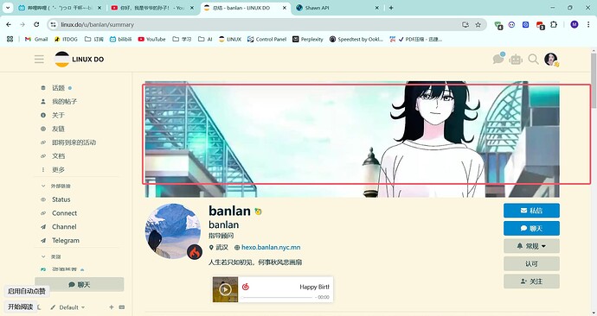Viewport: 597px width, 316px height.
Task: Open the ITDOG bookmark
Action: (x=66, y=39)
